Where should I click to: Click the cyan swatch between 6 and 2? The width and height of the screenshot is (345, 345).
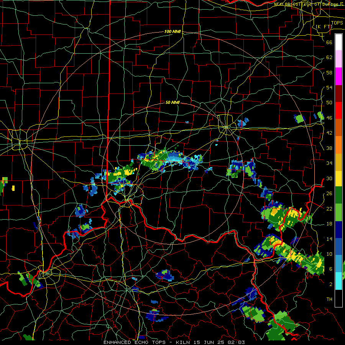338,281
